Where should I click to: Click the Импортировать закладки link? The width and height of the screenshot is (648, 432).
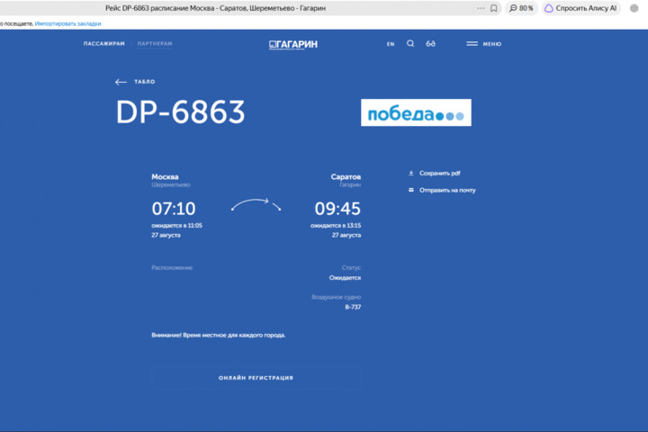coord(67,23)
